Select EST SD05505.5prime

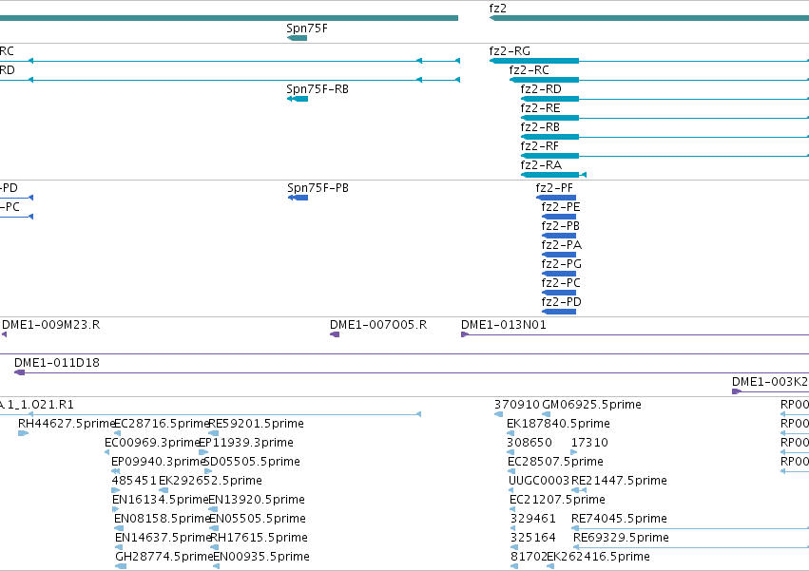(208, 471)
